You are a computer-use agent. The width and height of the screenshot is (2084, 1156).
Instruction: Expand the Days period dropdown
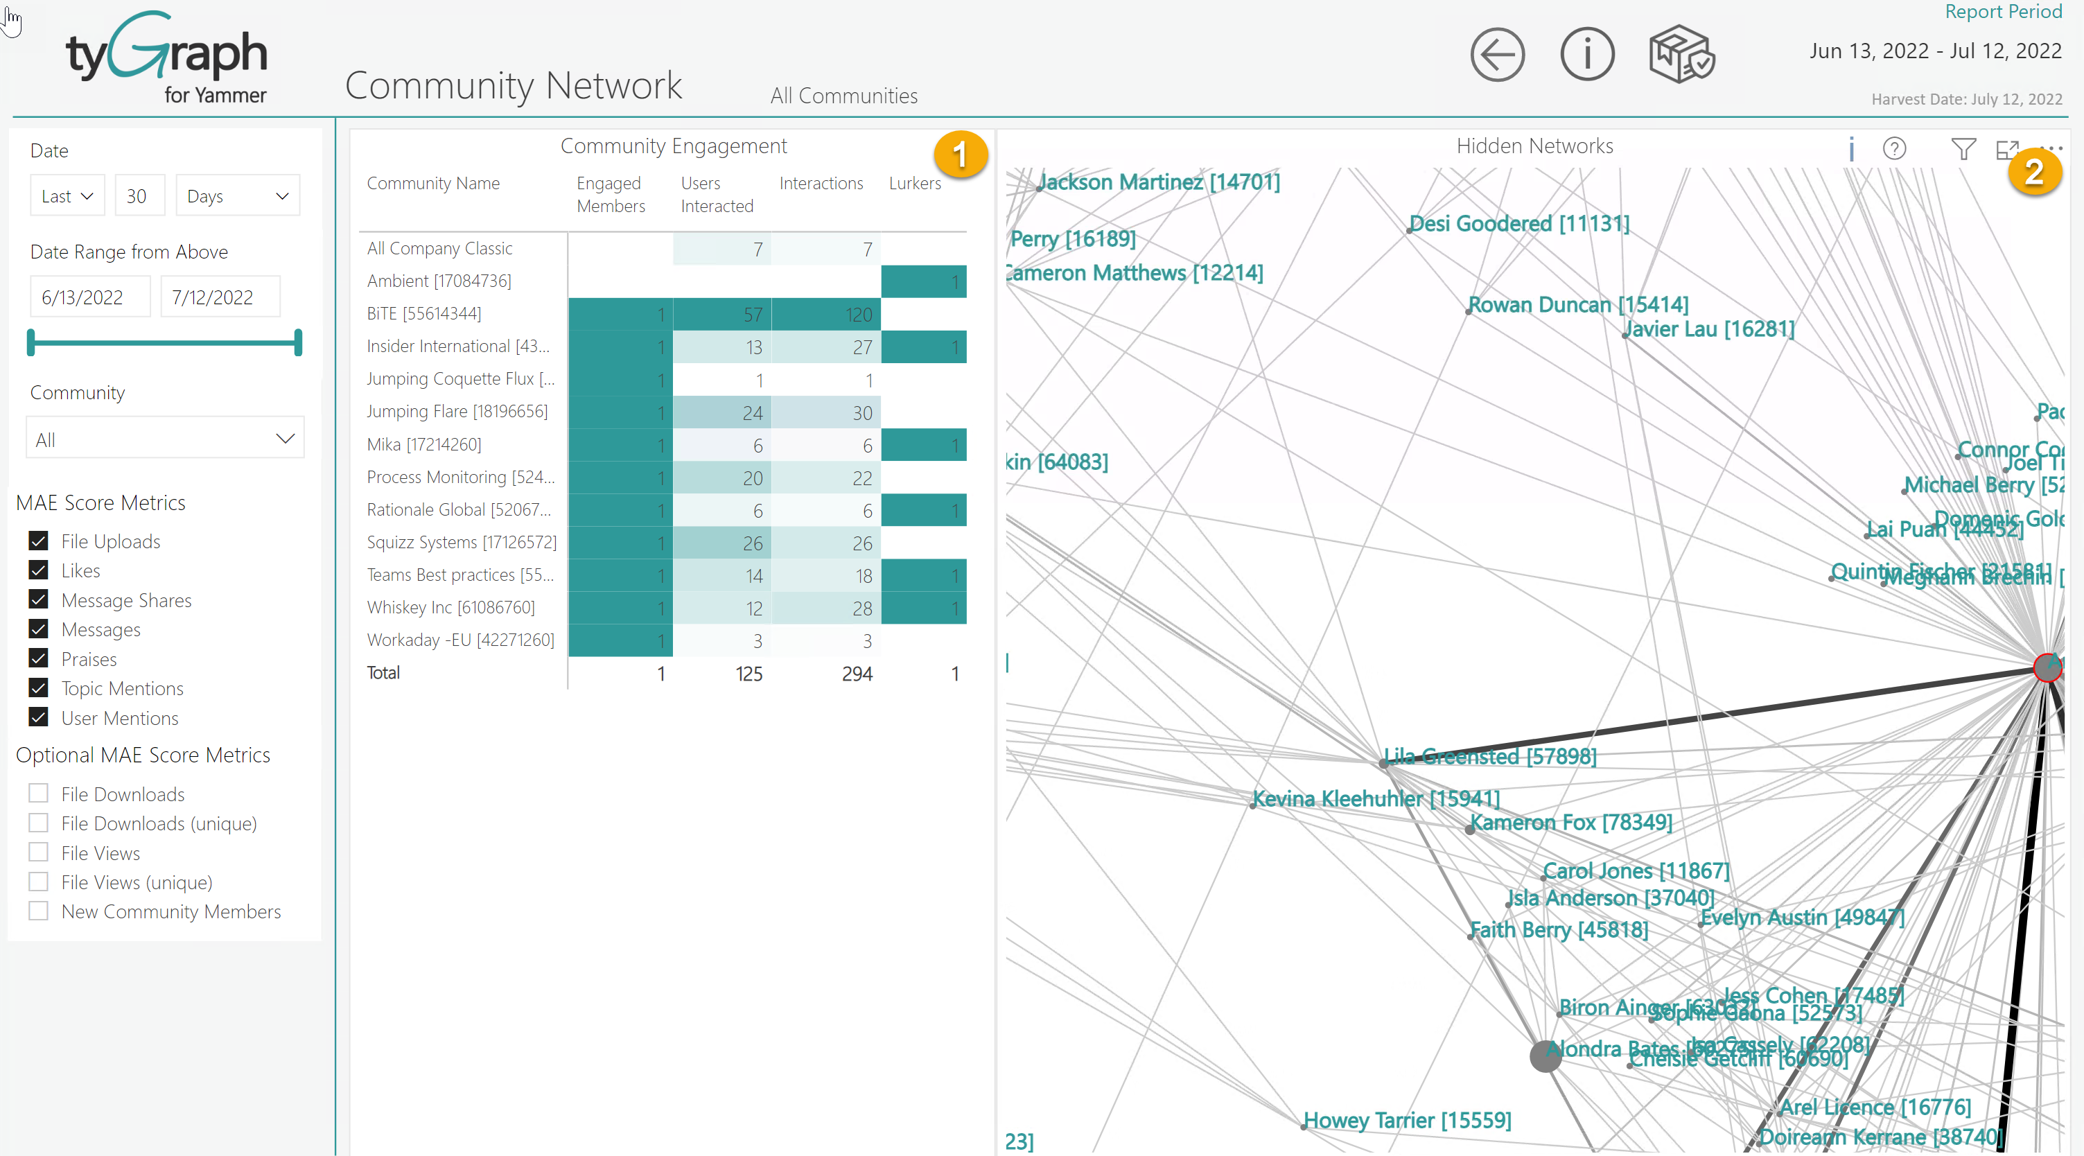(237, 195)
